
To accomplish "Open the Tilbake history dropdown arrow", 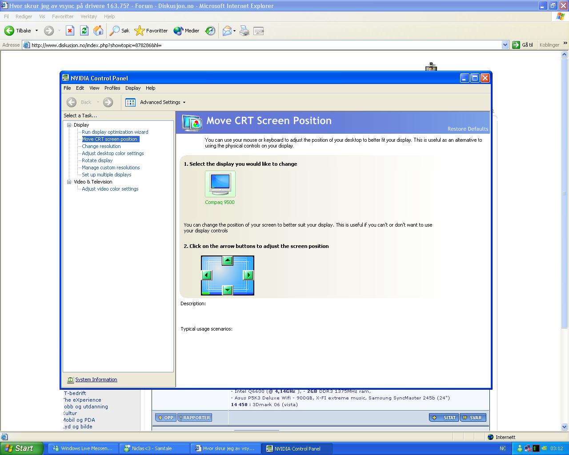I will click(x=36, y=31).
